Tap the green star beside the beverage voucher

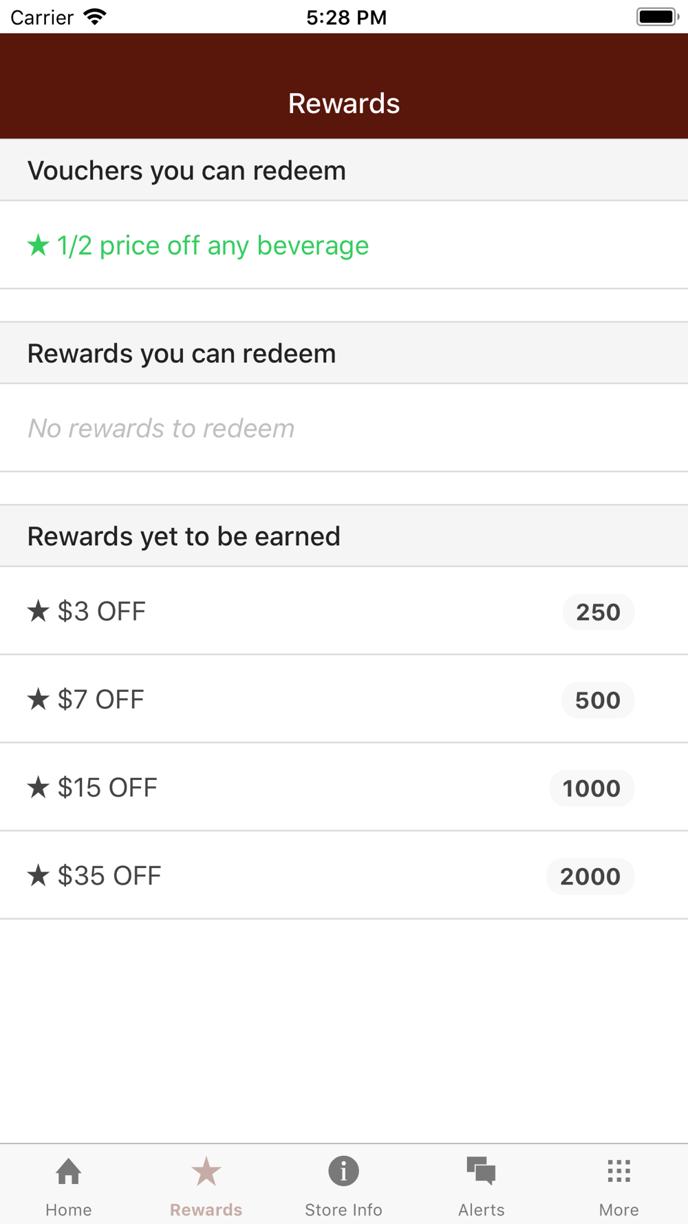tap(39, 244)
